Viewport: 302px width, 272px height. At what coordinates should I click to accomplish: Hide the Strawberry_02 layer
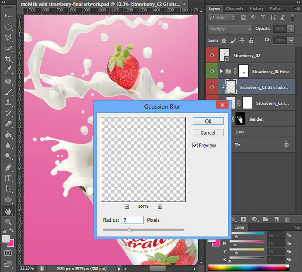(x=212, y=55)
